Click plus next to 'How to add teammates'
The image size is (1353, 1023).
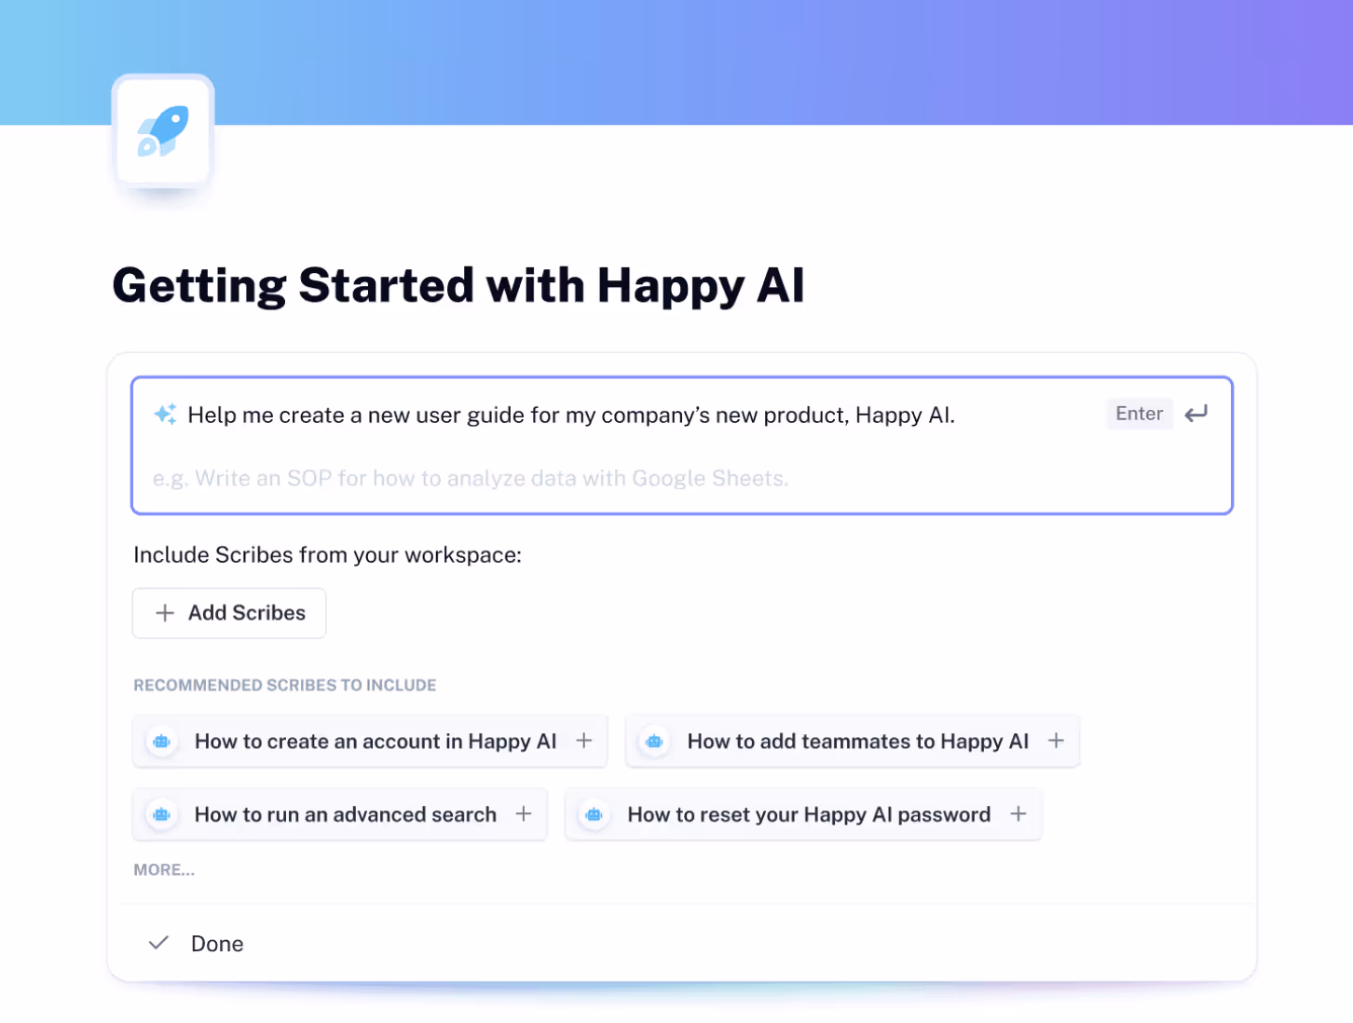pos(1056,741)
